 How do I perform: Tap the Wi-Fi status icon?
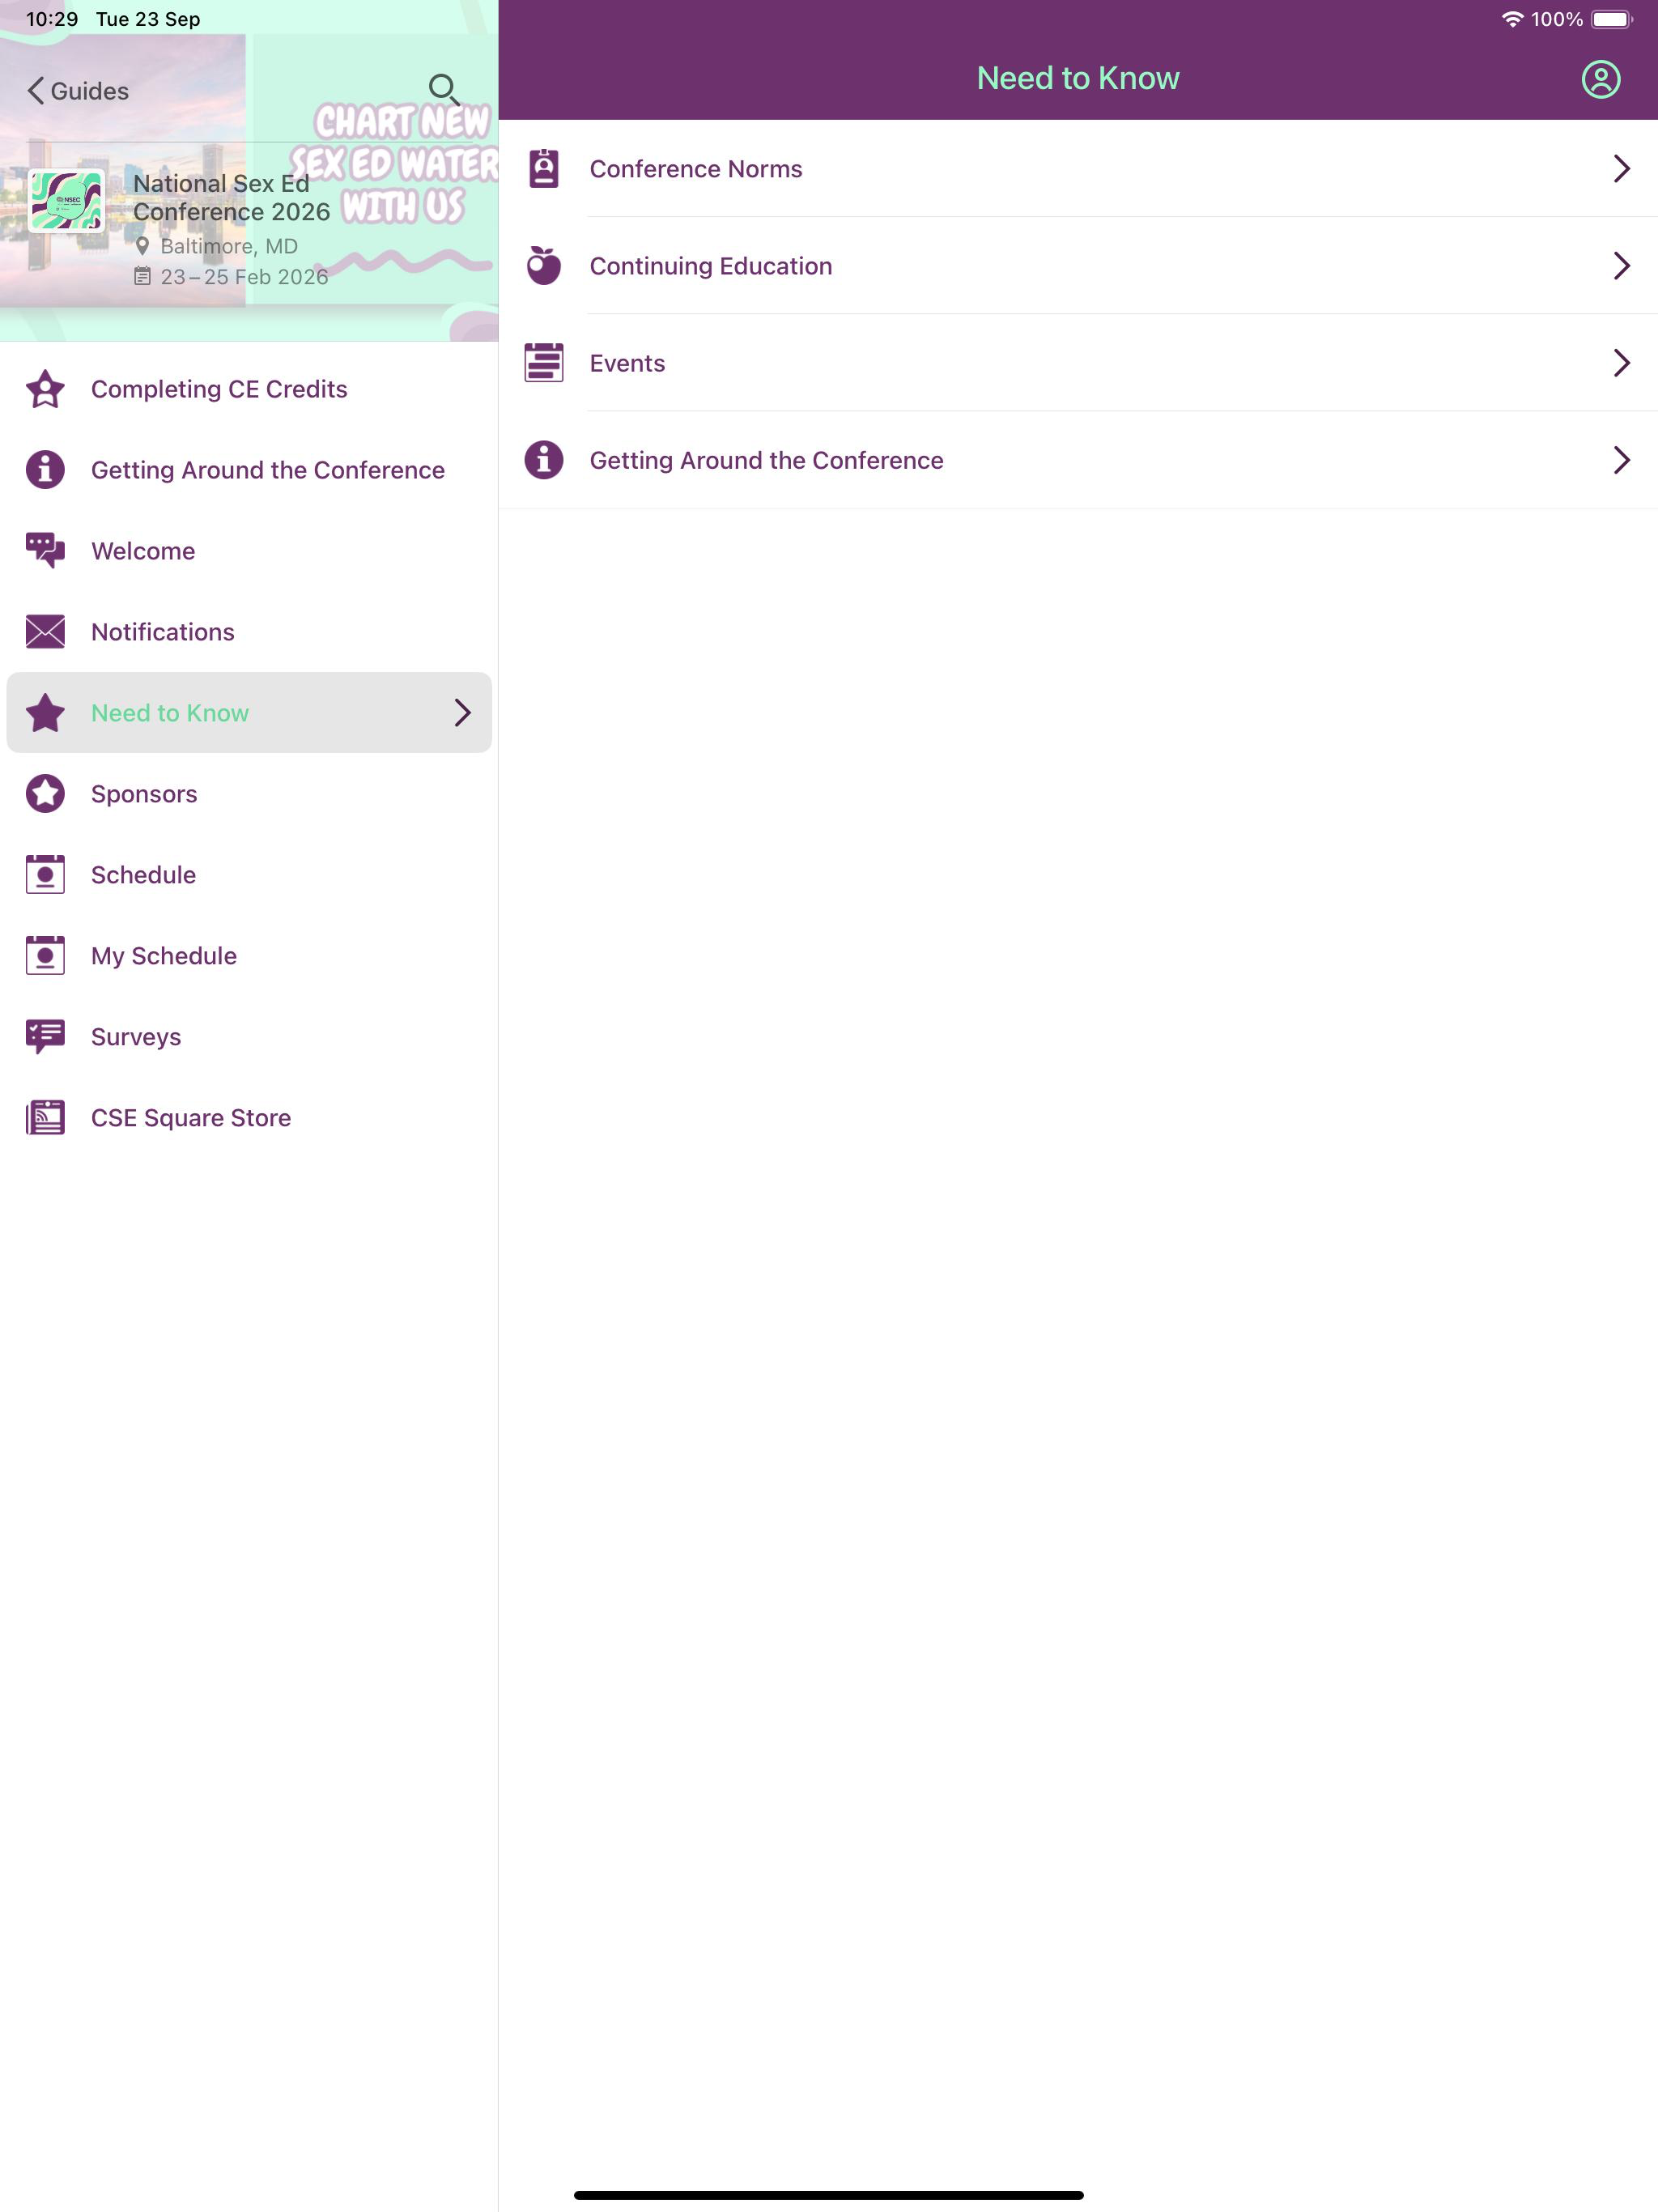pos(1512,19)
